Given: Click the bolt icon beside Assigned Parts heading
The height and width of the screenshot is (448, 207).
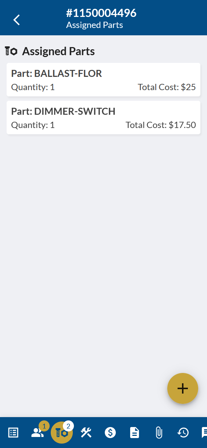Looking at the screenshot, I should coord(11,51).
